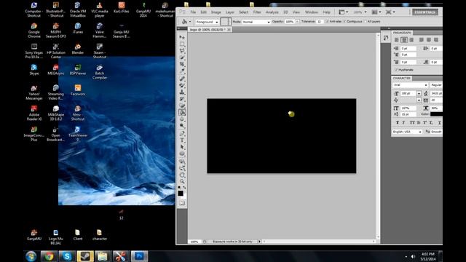Select the Brush tool

(182, 85)
